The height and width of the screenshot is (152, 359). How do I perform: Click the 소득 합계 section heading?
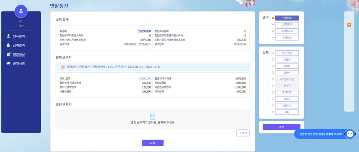coord(62,20)
